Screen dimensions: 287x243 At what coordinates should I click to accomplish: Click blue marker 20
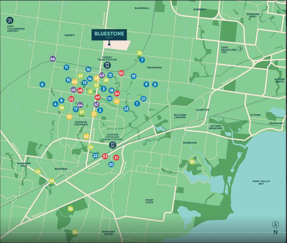[x=111, y=164]
